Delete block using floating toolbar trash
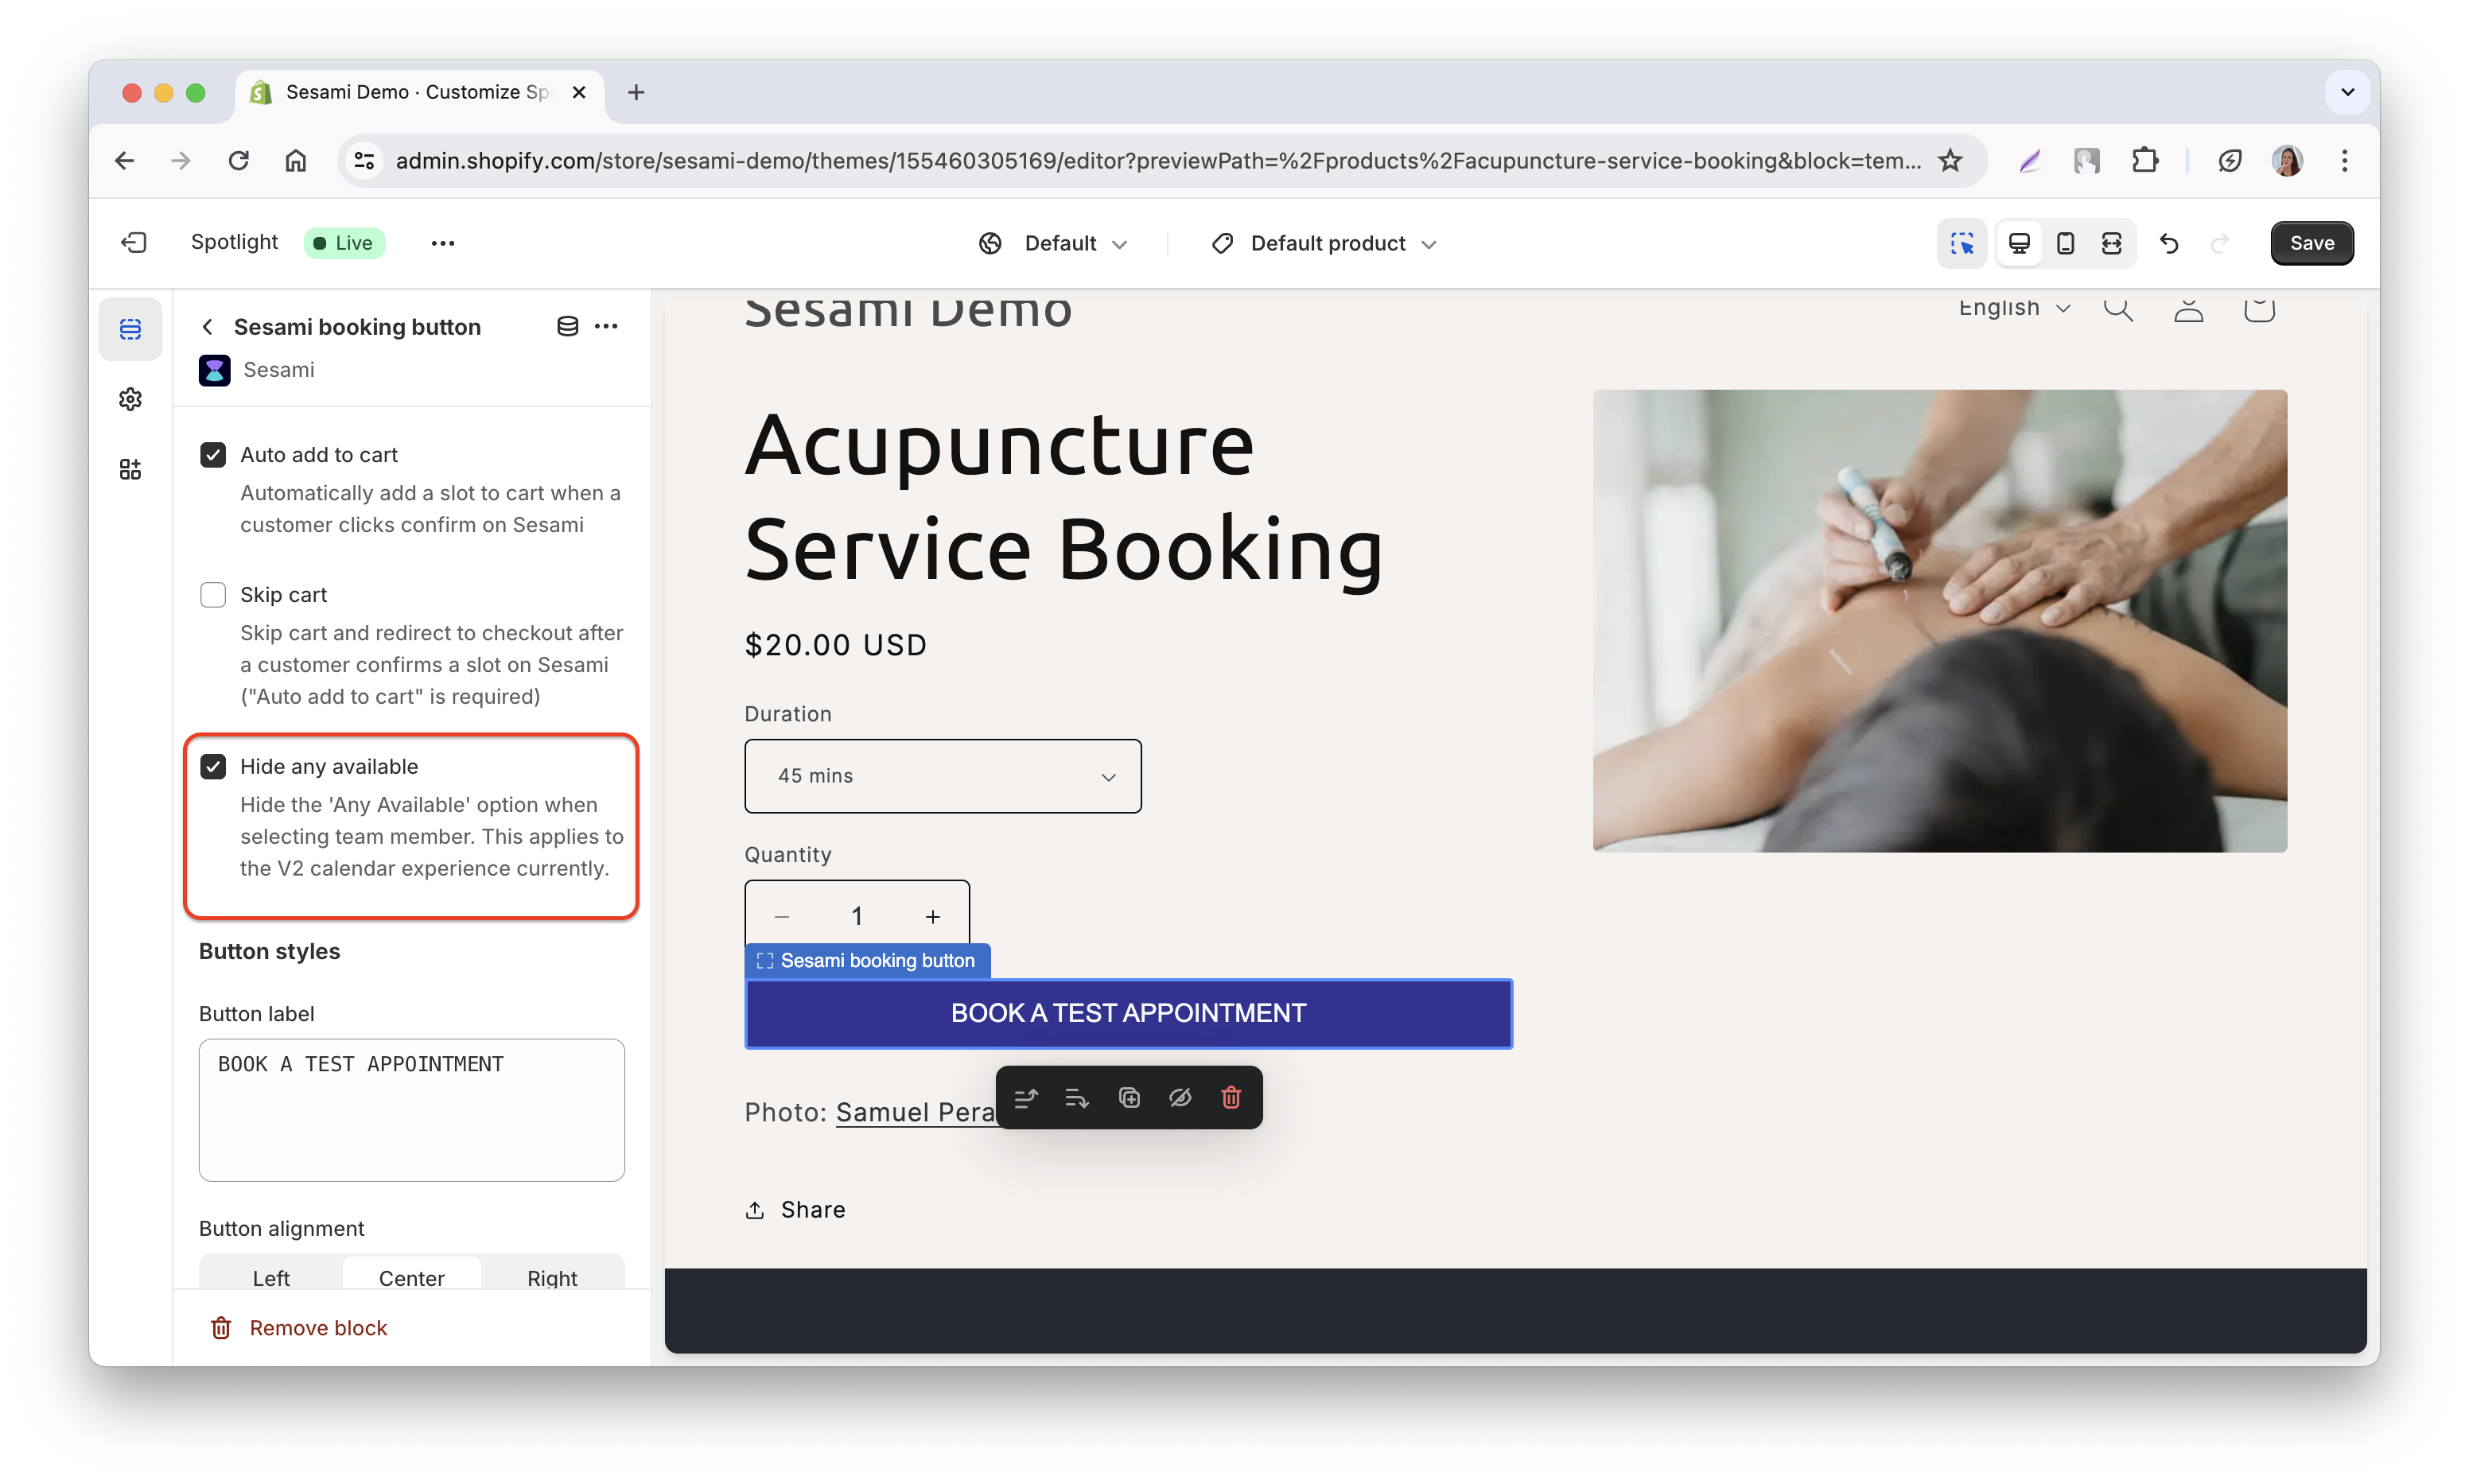2469x1484 pixels. pyautogui.click(x=1231, y=1098)
